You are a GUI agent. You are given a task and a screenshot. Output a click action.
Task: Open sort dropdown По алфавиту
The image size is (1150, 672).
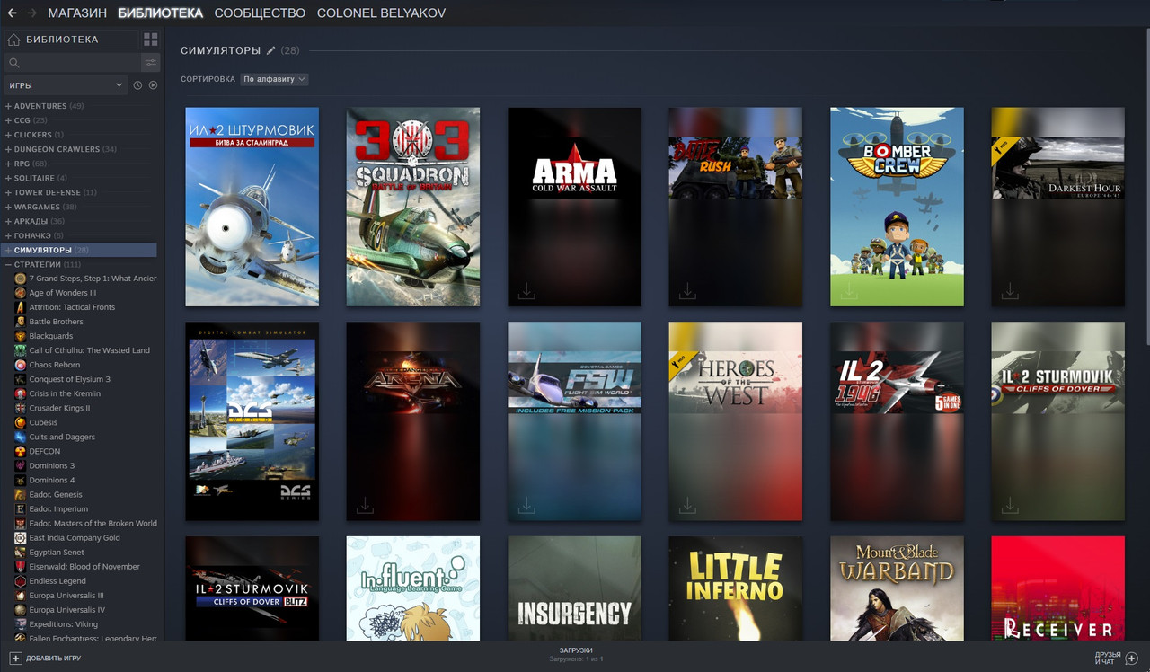[274, 79]
